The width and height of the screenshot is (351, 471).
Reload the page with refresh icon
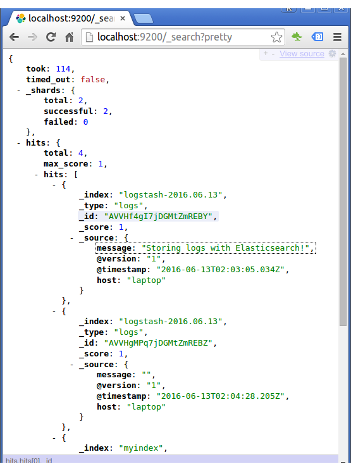pyautogui.click(x=51, y=37)
